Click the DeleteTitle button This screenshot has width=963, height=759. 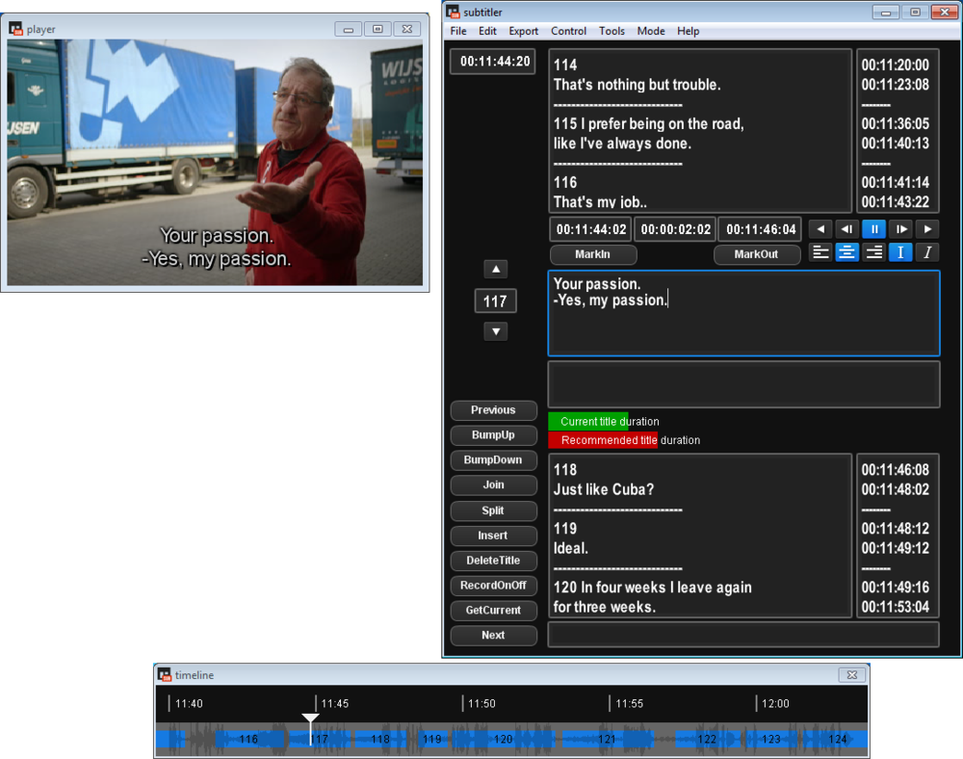point(493,561)
